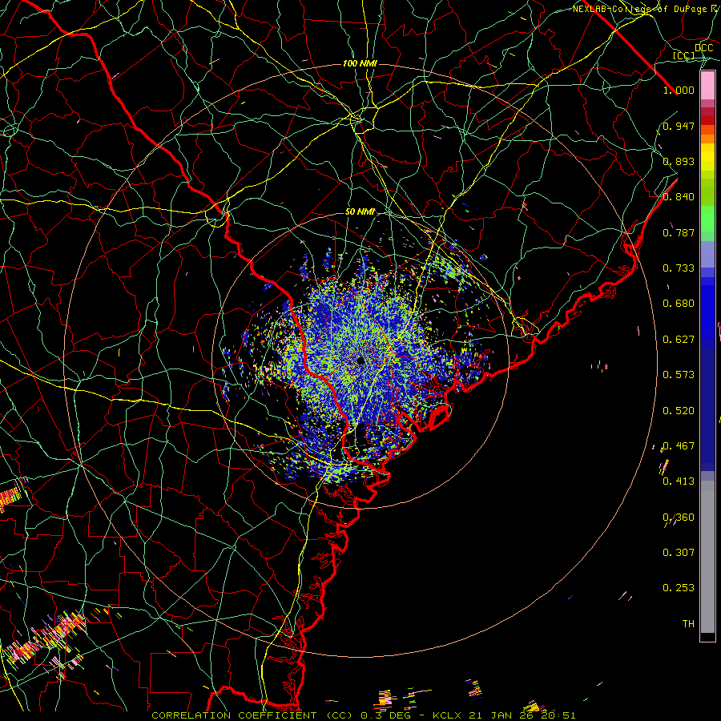Click the "50 NMI" range ring label

[360, 211]
